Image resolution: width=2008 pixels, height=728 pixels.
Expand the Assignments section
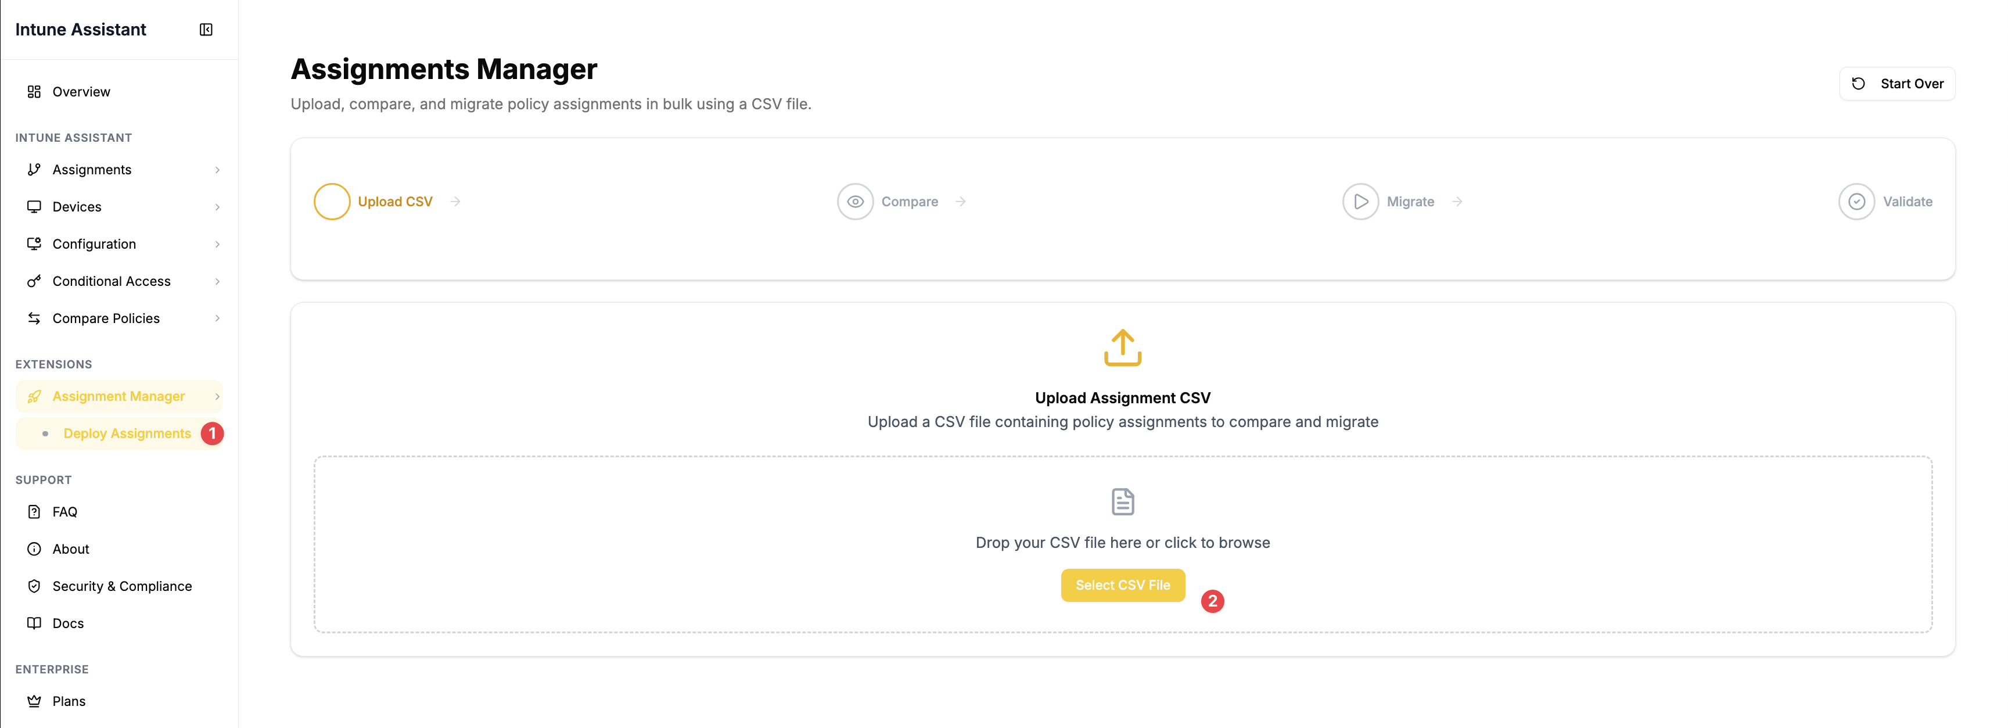click(217, 169)
